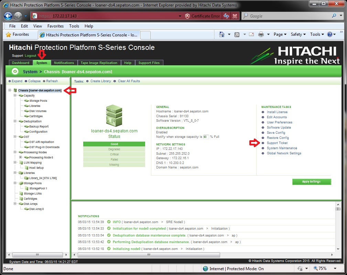The image size is (347, 275).
Task: Expand the Processing Node 0 item
Action: click(x=20, y=157)
